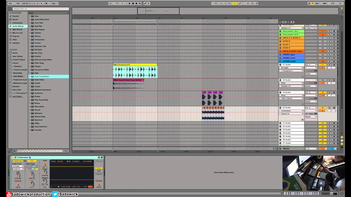The width and height of the screenshot is (351, 197).
Task: Select Drums category in browser
Action: (x=15, y=19)
